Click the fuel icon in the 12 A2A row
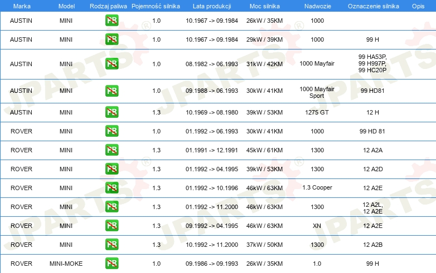Image resolution: width=436 pixels, height=273 pixels. (112, 150)
